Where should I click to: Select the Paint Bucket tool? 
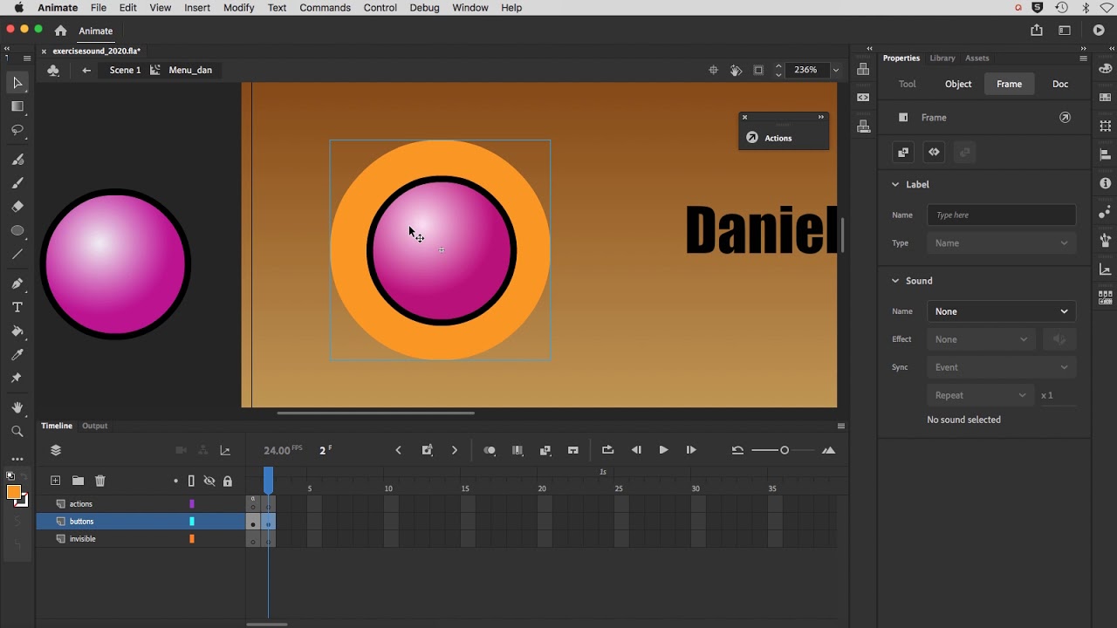(17, 331)
